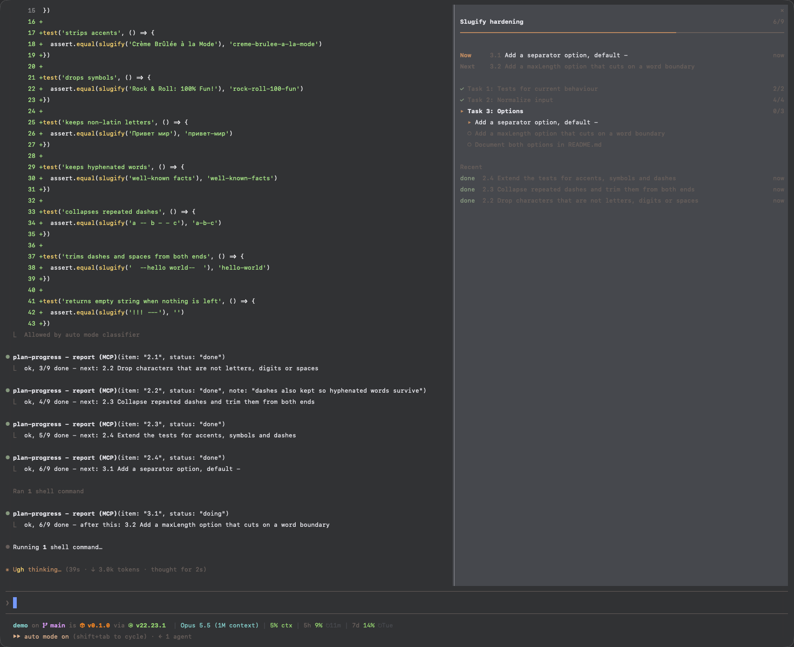Click the left arrow icon before 1 agent

pyautogui.click(x=160, y=637)
